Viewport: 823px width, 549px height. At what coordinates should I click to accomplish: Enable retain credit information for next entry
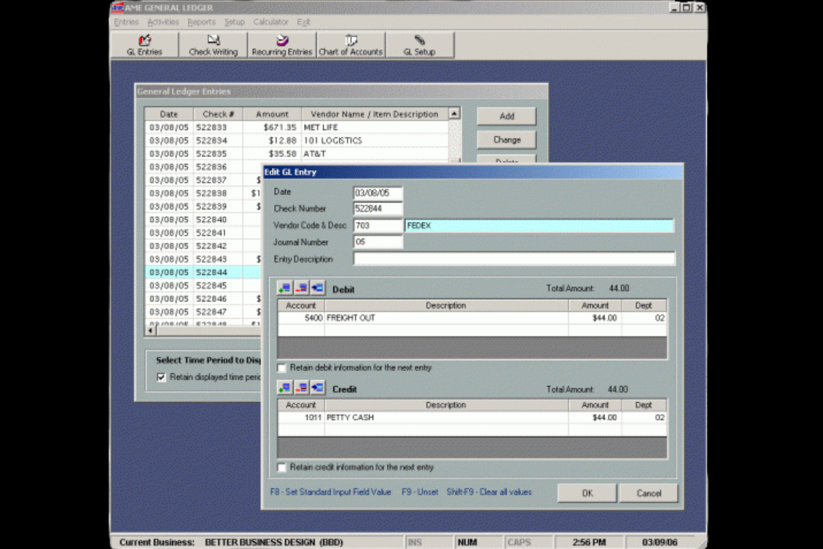[x=281, y=467]
